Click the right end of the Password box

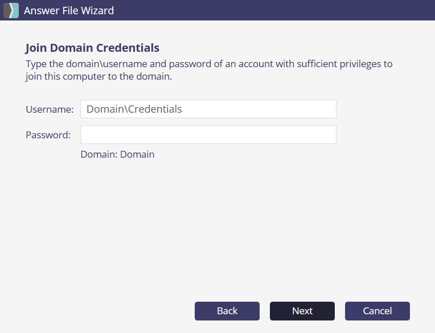[x=327, y=135]
